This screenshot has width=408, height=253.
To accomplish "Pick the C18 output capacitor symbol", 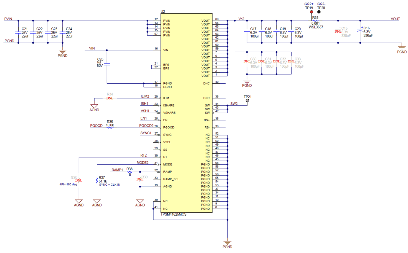I will (261, 30).
